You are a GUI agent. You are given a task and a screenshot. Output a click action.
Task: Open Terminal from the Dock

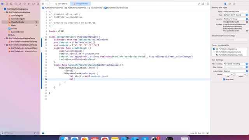coord(170,138)
